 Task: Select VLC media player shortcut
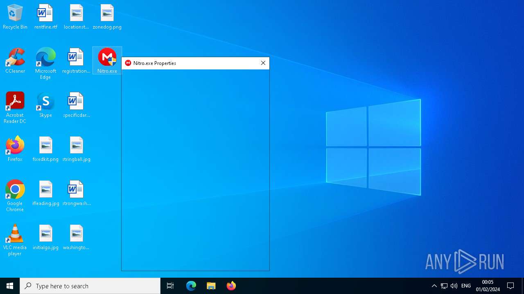tap(15, 240)
